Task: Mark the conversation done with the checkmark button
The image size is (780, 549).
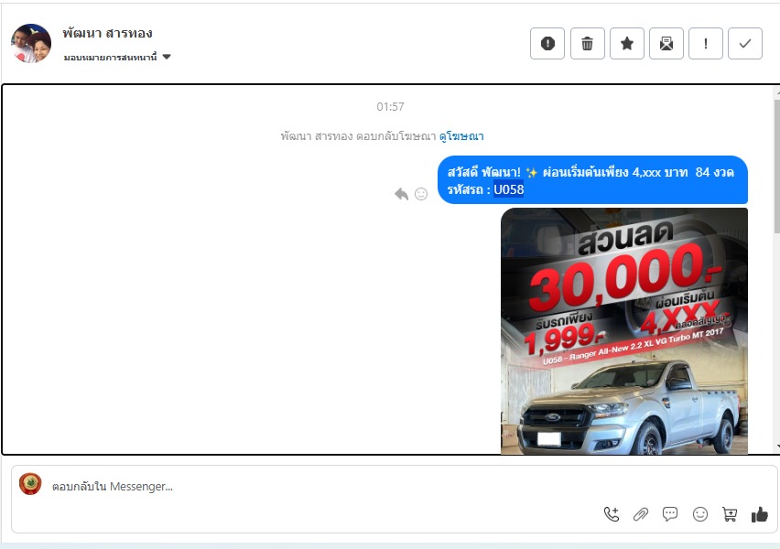Action: [744, 44]
